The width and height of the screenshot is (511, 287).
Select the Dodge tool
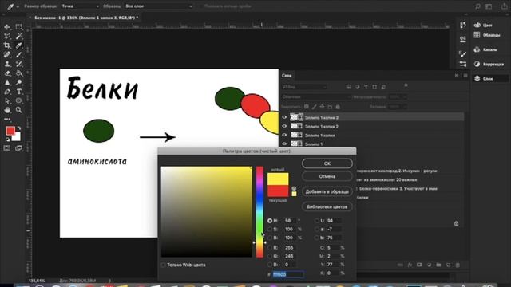tap(19, 82)
